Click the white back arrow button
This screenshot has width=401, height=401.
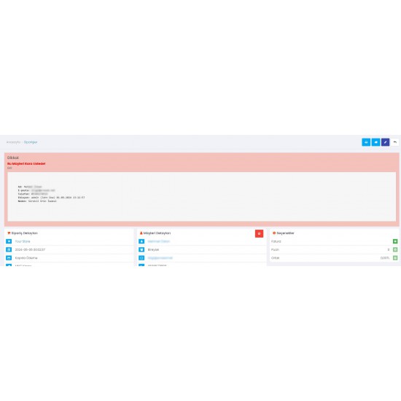click(395, 142)
